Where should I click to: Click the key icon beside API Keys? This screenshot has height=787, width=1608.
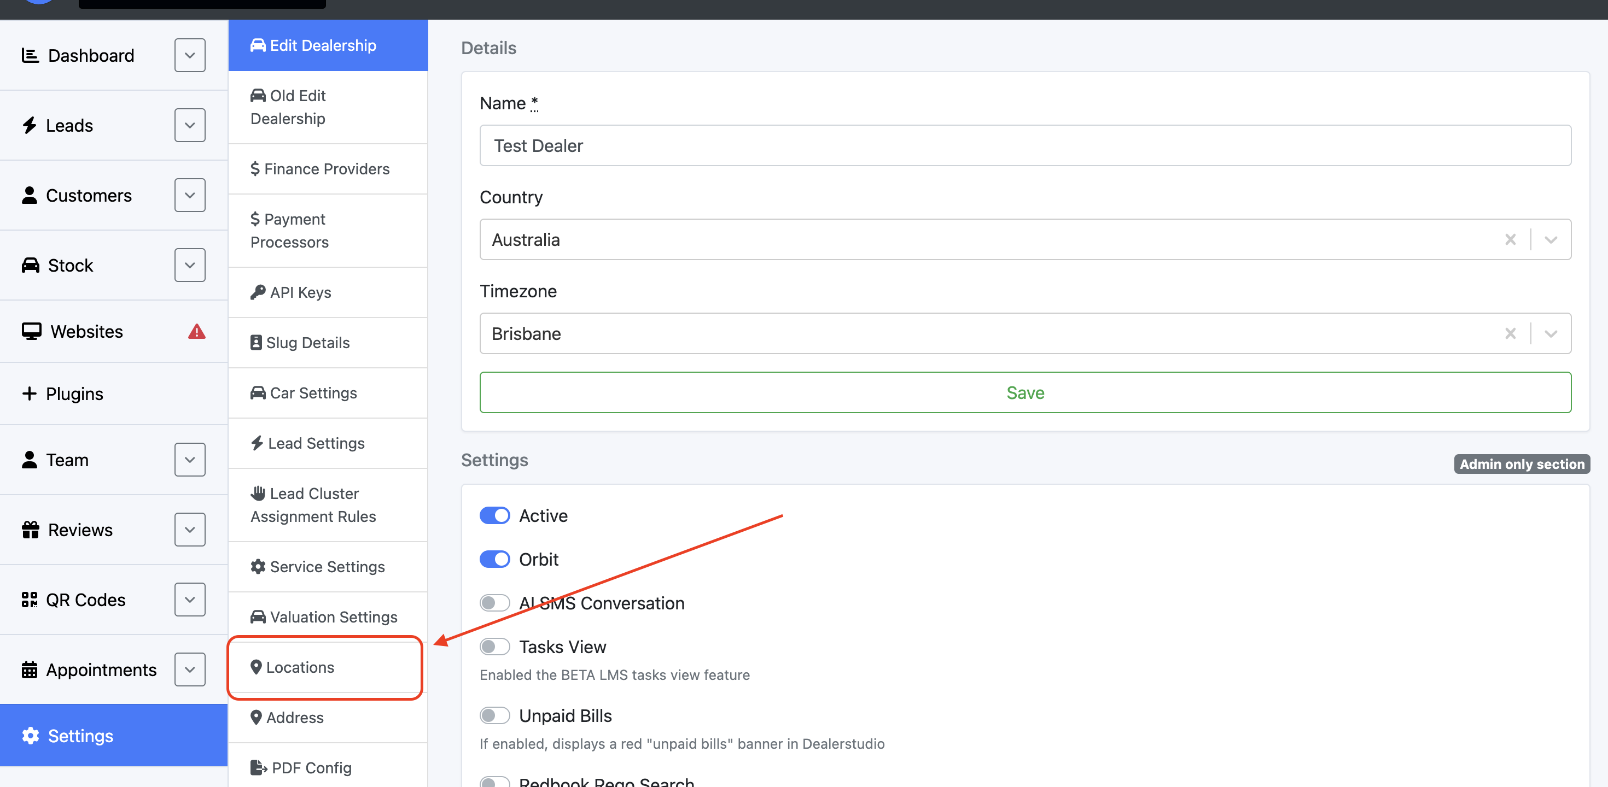[257, 292]
